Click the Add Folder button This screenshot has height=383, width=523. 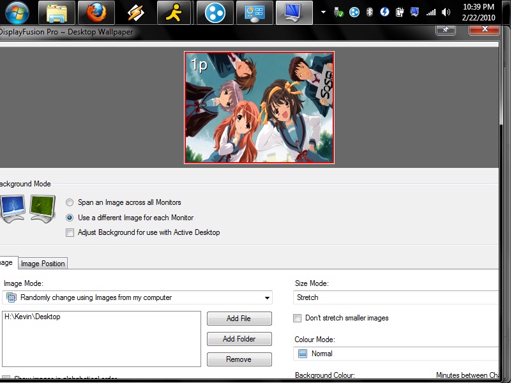pos(239,339)
